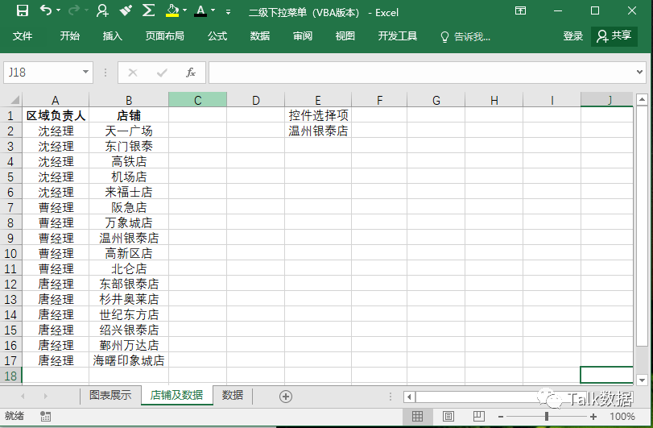The image size is (653, 428).
Task: Undo the last action
Action: pyautogui.click(x=45, y=10)
